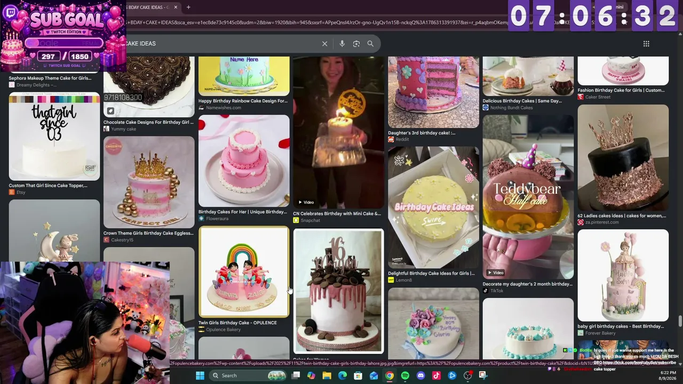Open Google Lens search by image
The width and height of the screenshot is (683, 384).
[356, 44]
